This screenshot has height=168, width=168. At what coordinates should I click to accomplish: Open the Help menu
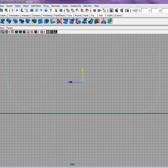coord(97,6)
